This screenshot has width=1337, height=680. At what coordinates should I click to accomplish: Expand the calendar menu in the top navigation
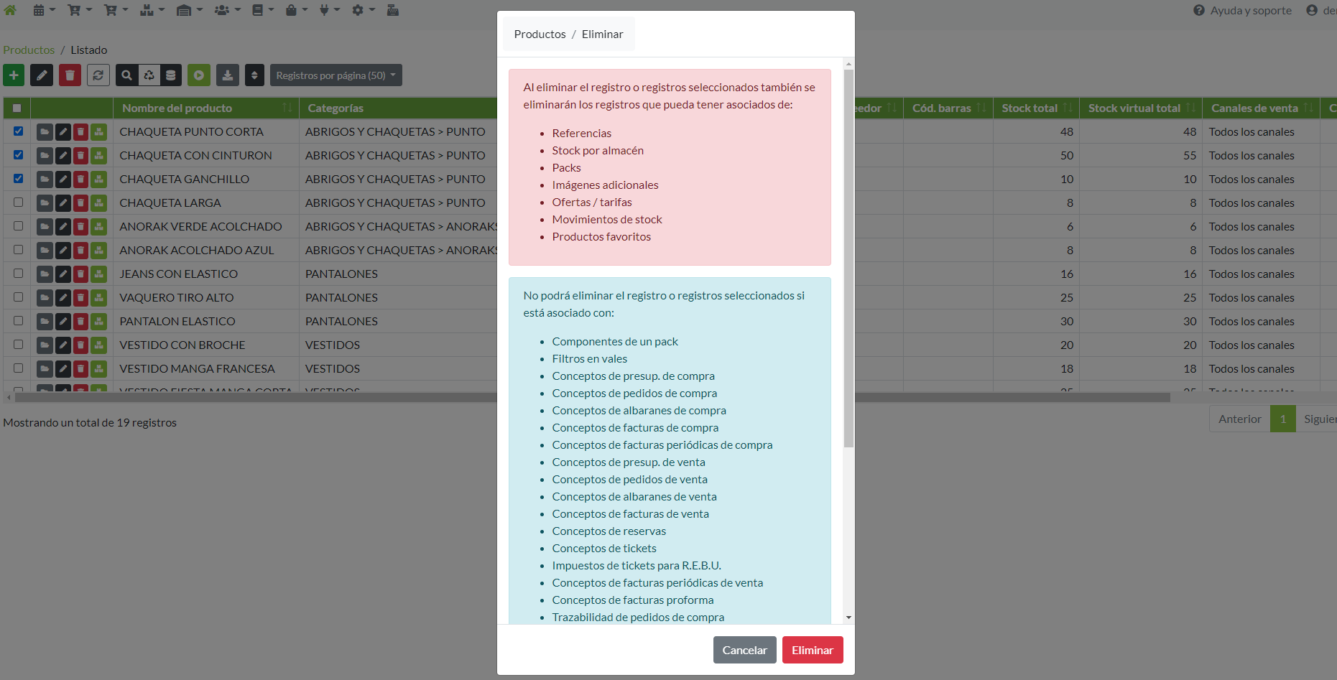[44, 10]
